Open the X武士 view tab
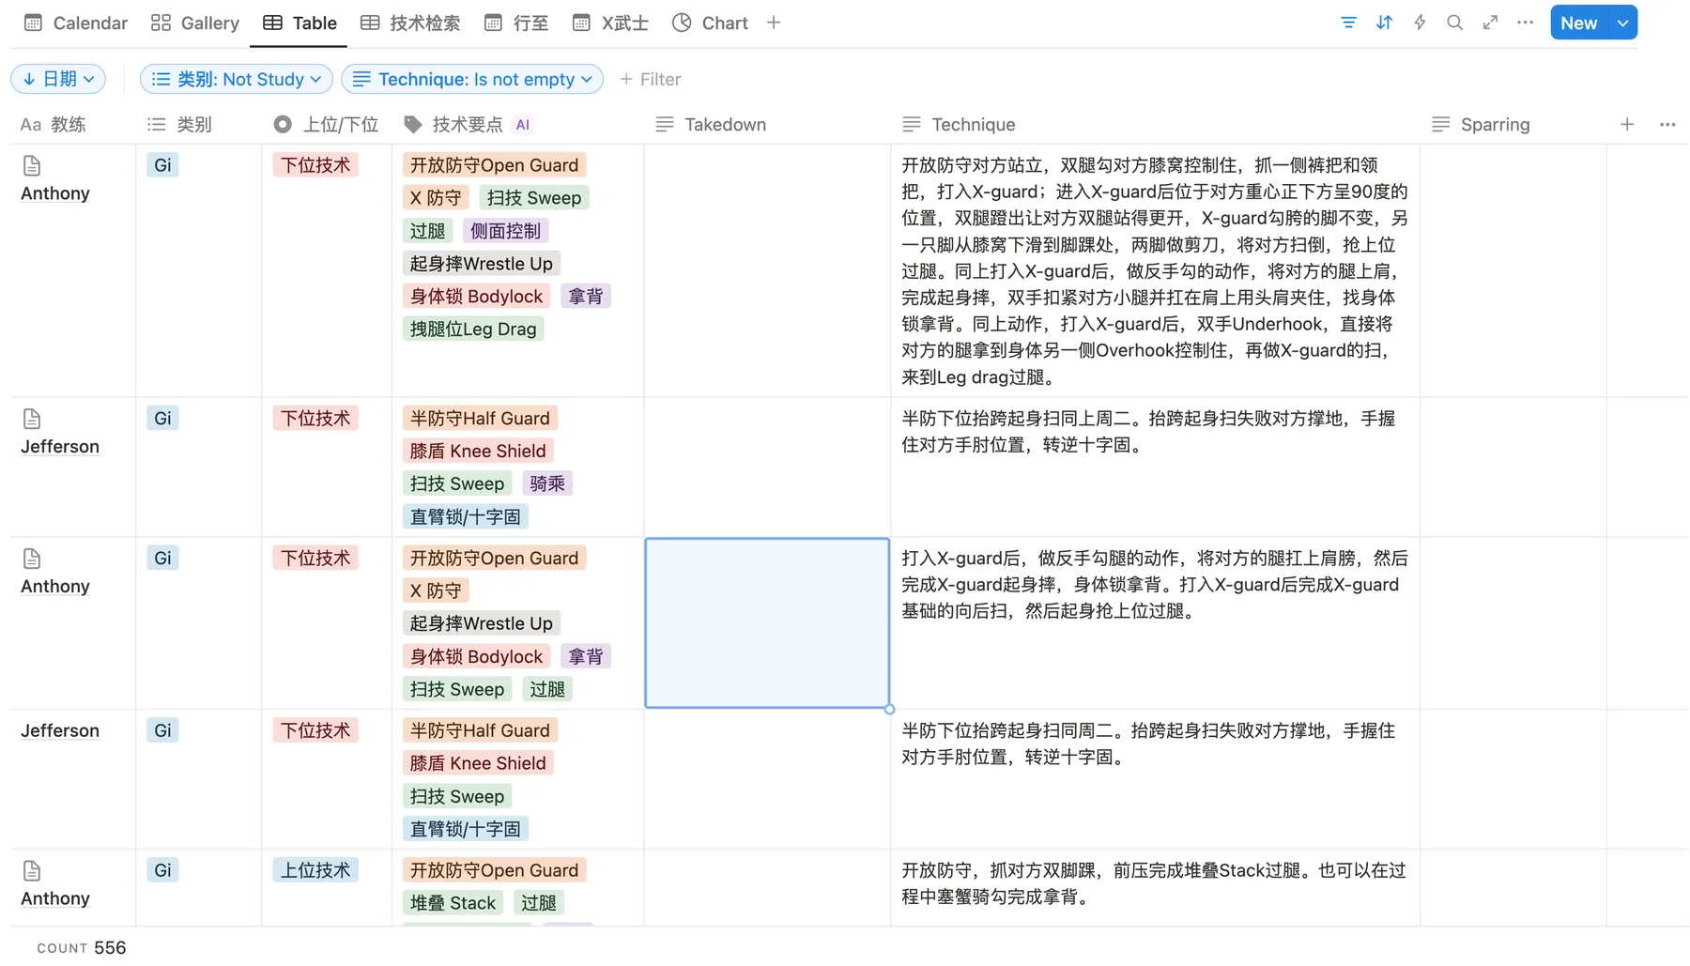1690x966 pixels. (610, 23)
